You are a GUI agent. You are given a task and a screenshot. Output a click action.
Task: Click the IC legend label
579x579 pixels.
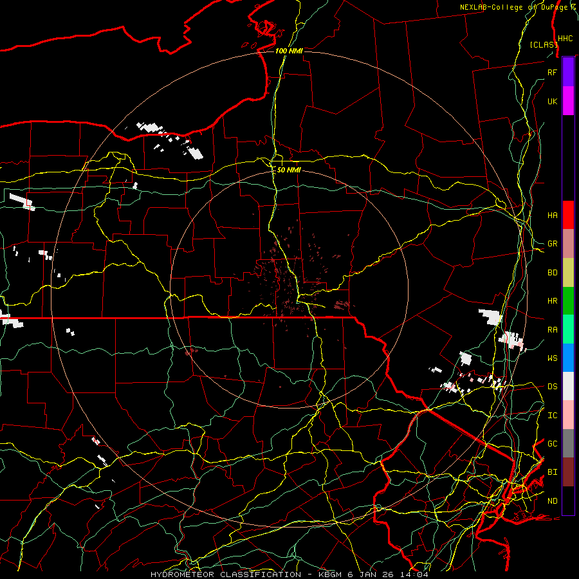(552, 416)
